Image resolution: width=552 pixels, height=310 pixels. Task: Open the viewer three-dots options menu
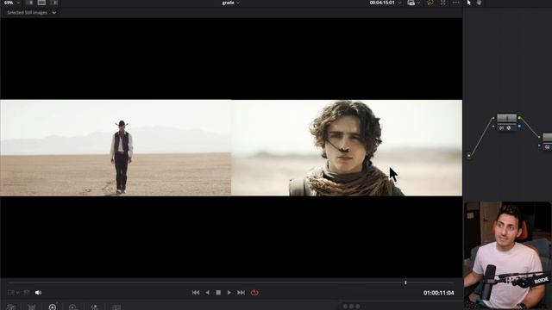click(456, 3)
